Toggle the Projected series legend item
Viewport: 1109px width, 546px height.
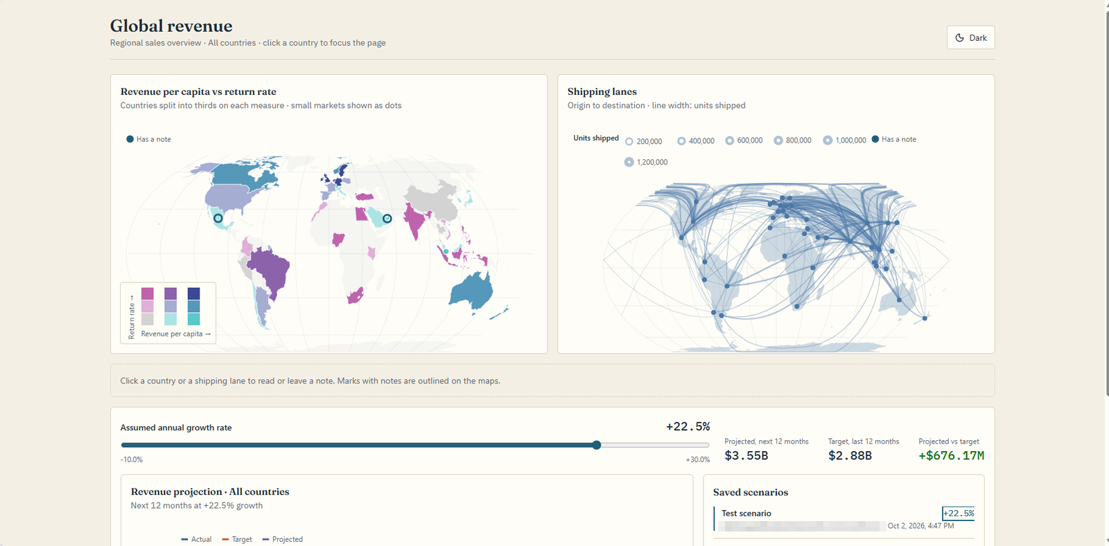click(x=282, y=539)
